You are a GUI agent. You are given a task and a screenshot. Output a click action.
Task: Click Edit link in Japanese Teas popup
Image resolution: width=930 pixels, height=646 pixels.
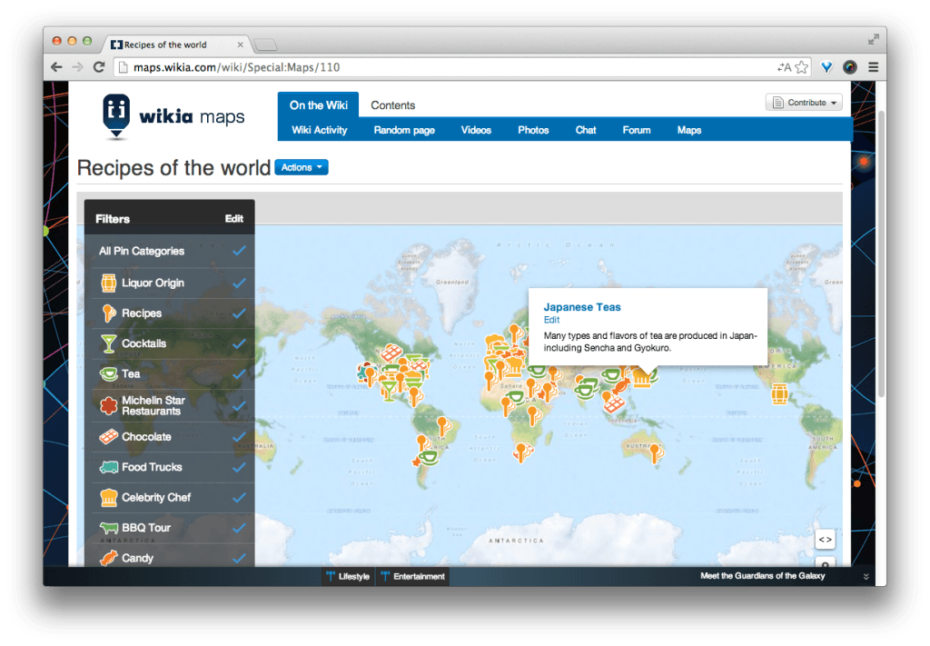click(551, 320)
